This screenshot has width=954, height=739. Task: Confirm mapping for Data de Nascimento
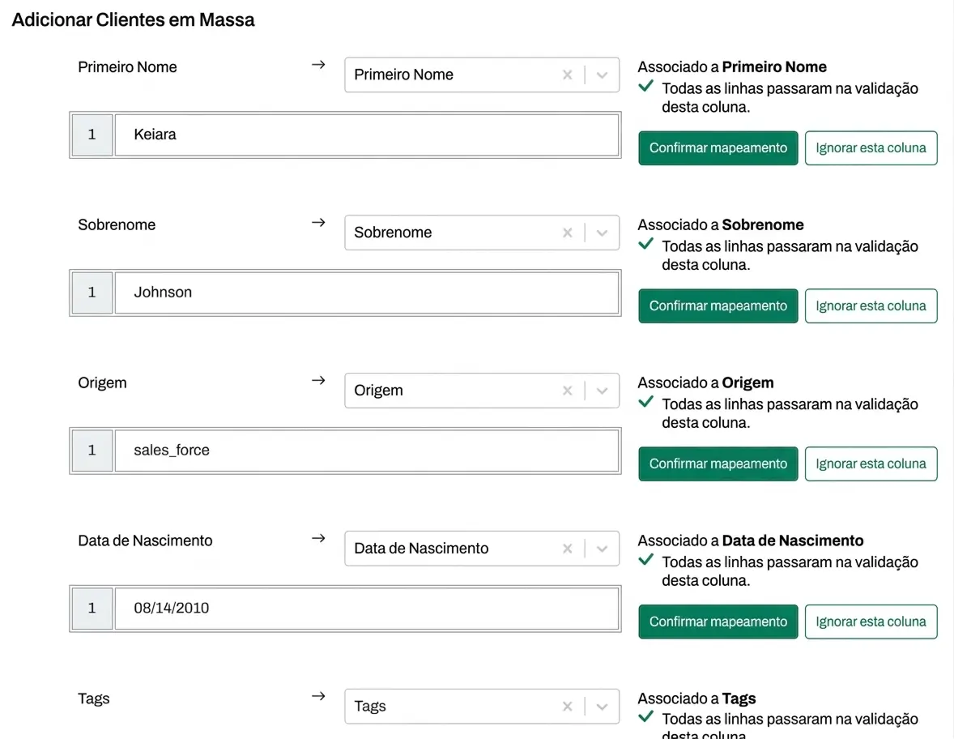[x=718, y=622]
